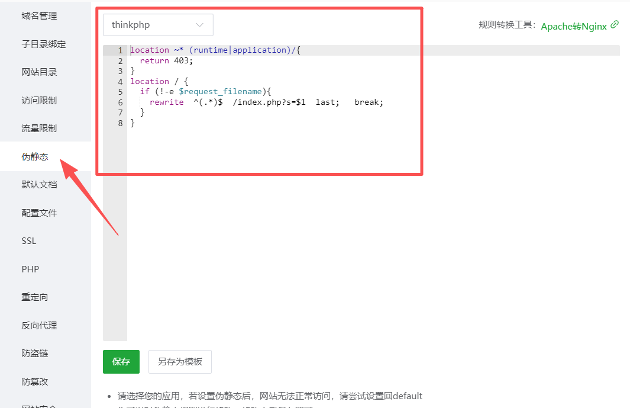Go to 防盗链 hotlink protection settings
Image resolution: width=630 pixels, height=408 pixels.
tap(34, 353)
